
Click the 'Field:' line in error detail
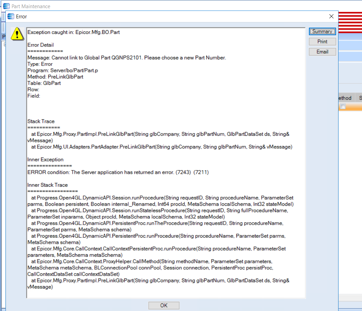point(34,96)
